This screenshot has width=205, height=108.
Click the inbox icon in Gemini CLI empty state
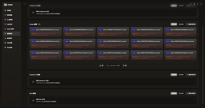(33, 82)
